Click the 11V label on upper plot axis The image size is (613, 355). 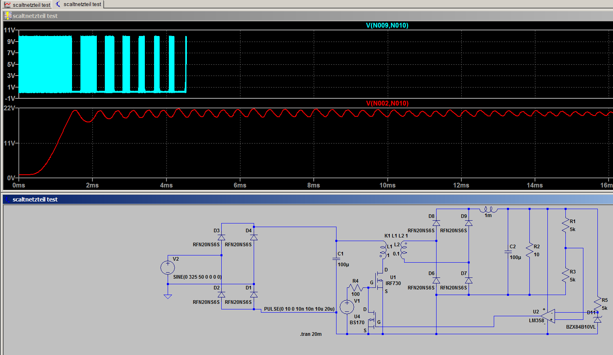(x=9, y=30)
